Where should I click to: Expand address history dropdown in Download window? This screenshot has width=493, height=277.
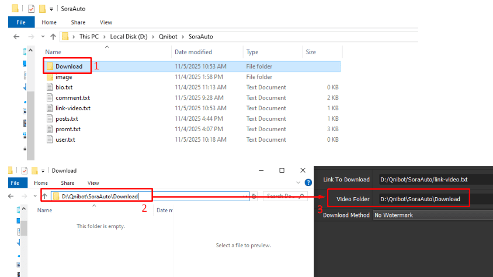click(245, 197)
